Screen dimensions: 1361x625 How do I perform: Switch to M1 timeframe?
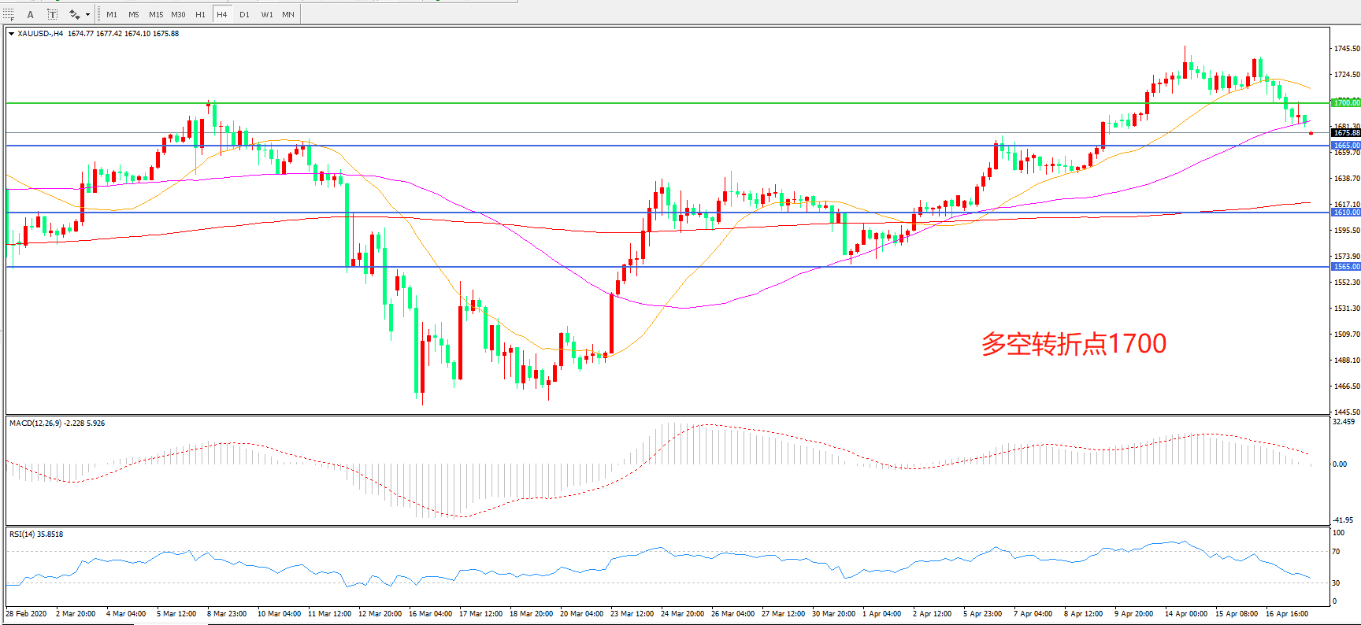tap(112, 14)
